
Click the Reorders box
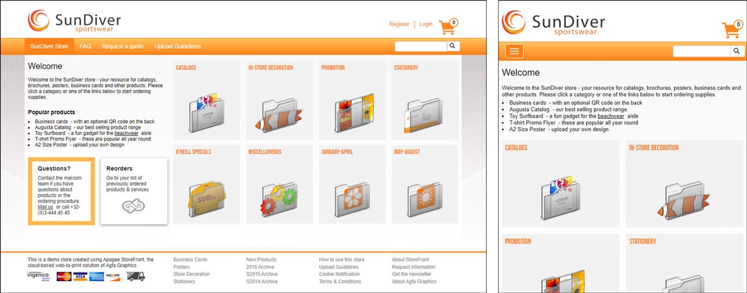[133, 191]
